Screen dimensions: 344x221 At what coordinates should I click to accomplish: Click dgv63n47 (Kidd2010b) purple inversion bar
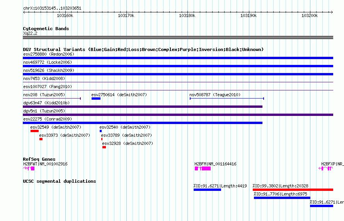[143, 107]
